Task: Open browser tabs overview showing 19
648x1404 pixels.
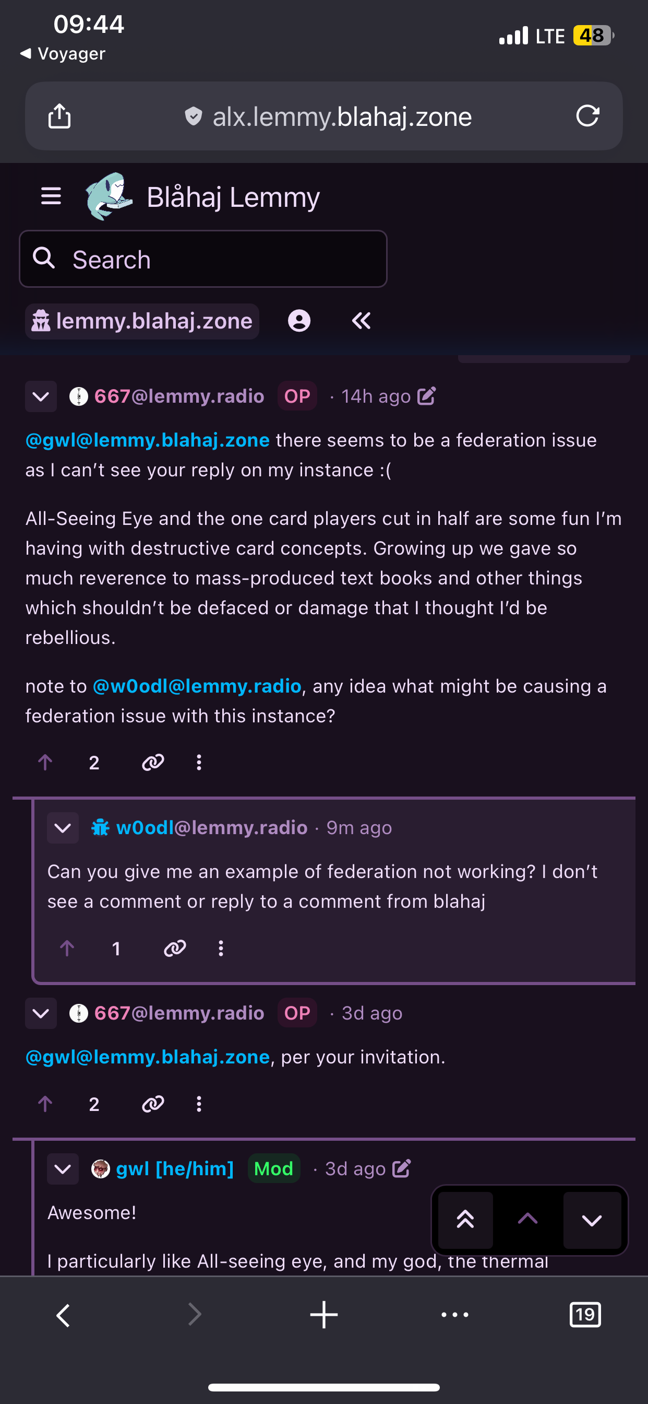Action: 585,1315
